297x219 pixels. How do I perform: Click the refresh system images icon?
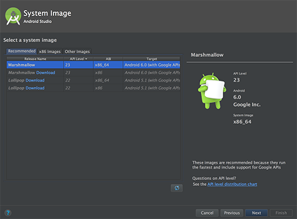[176, 188]
